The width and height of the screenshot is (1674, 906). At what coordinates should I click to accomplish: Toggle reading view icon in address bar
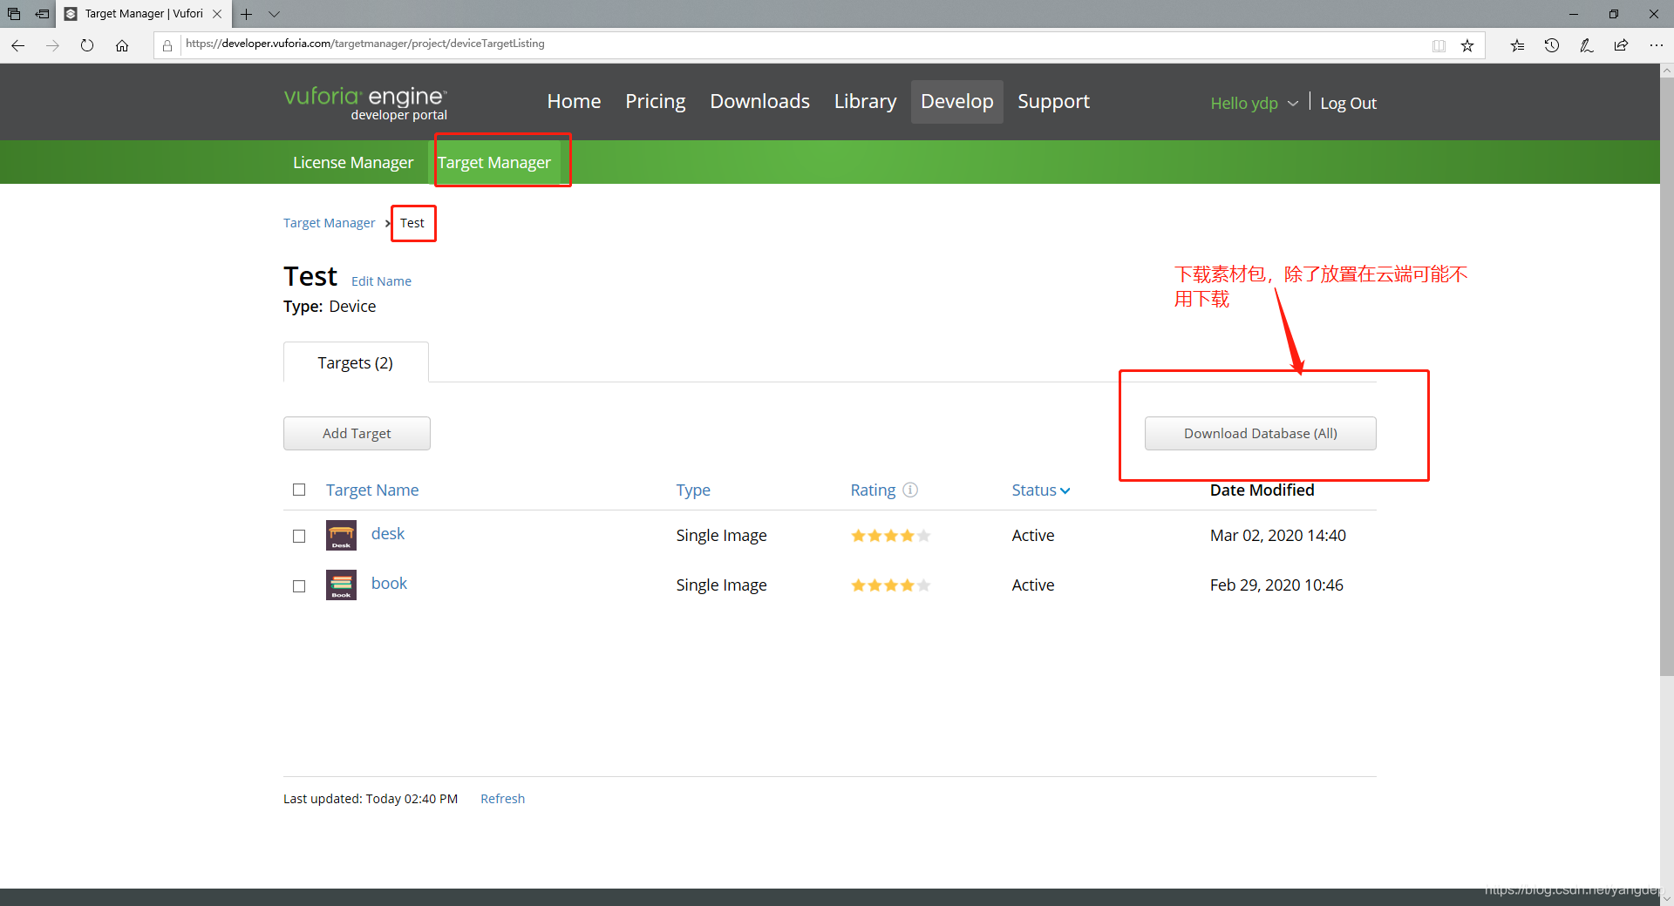click(1439, 45)
